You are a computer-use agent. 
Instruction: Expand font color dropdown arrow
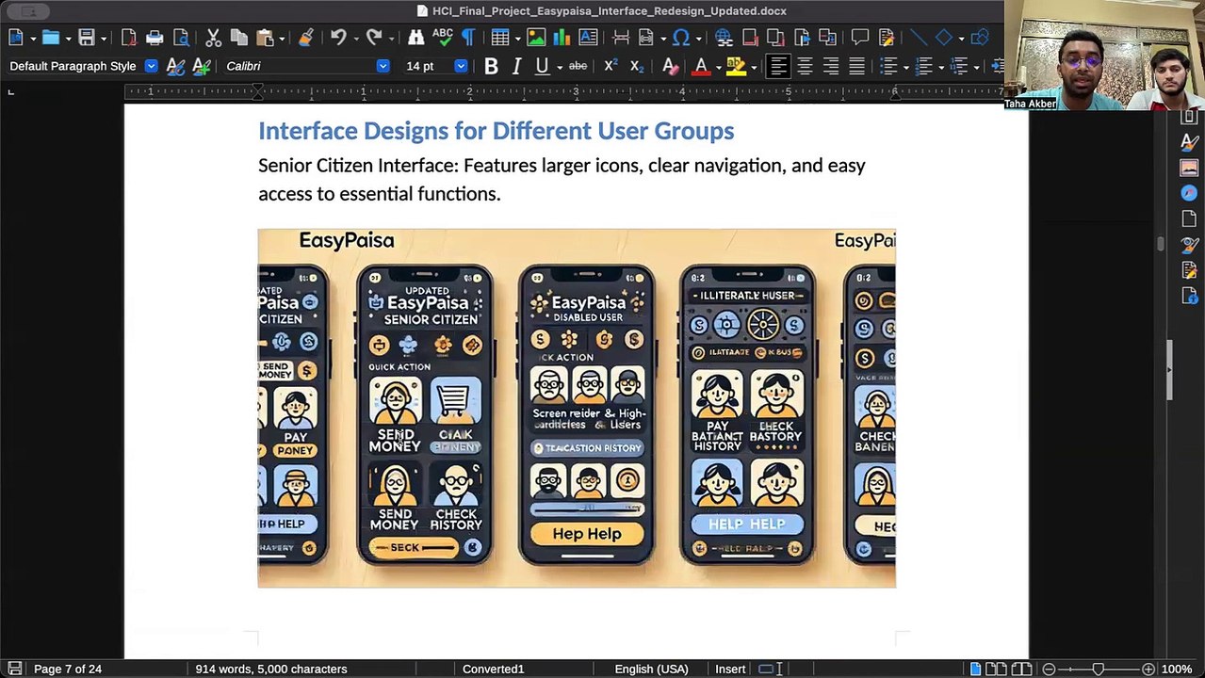[718, 67]
